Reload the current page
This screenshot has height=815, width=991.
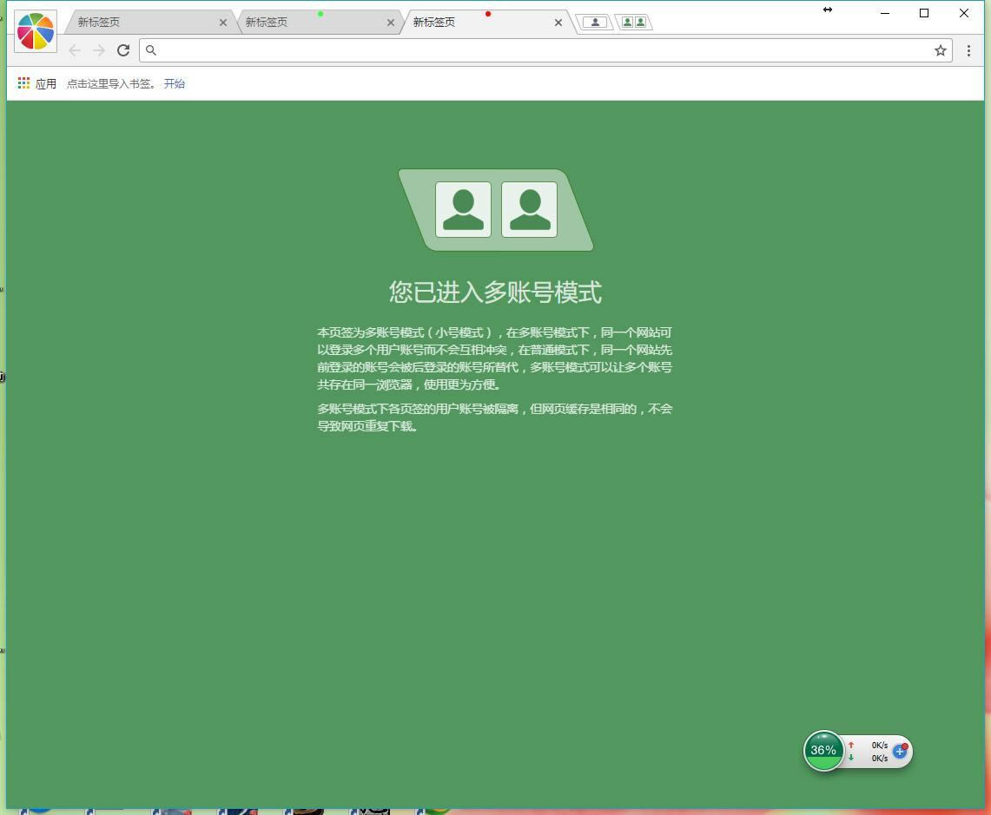pos(123,50)
